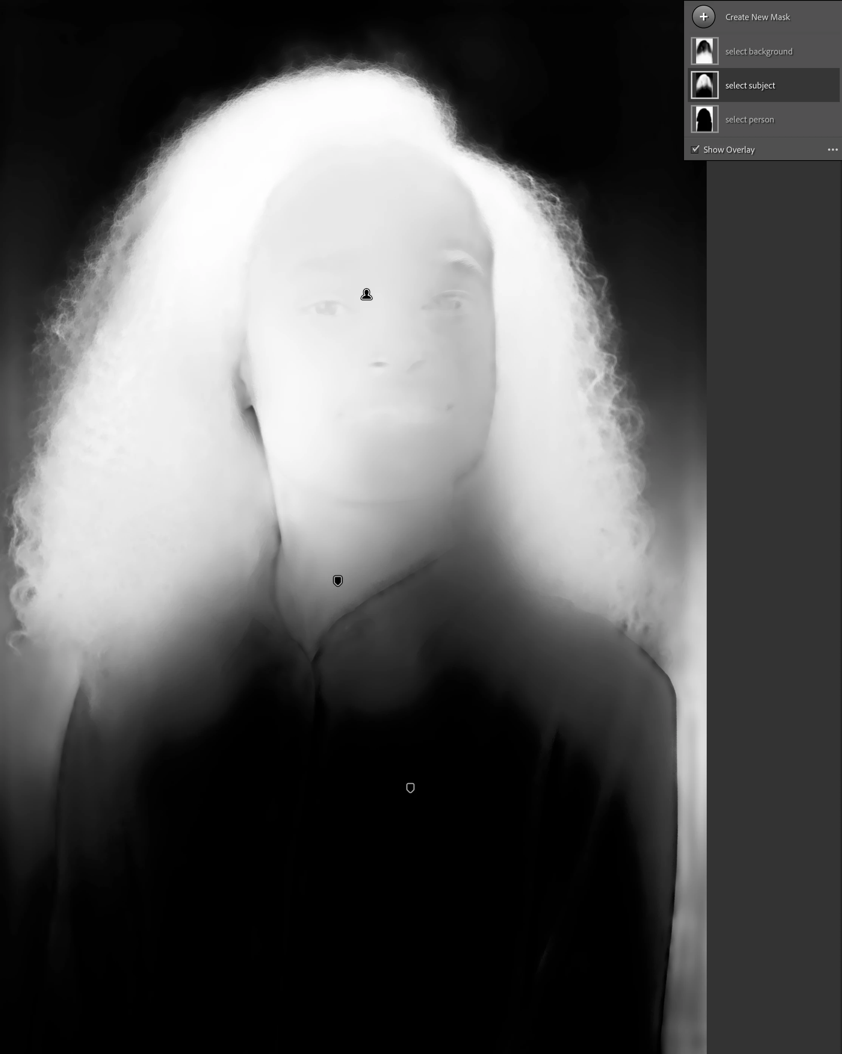The height and width of the screenshot is (1054, 842).
Task: Click the select background mask thumbnail
Action: (704, 51)
